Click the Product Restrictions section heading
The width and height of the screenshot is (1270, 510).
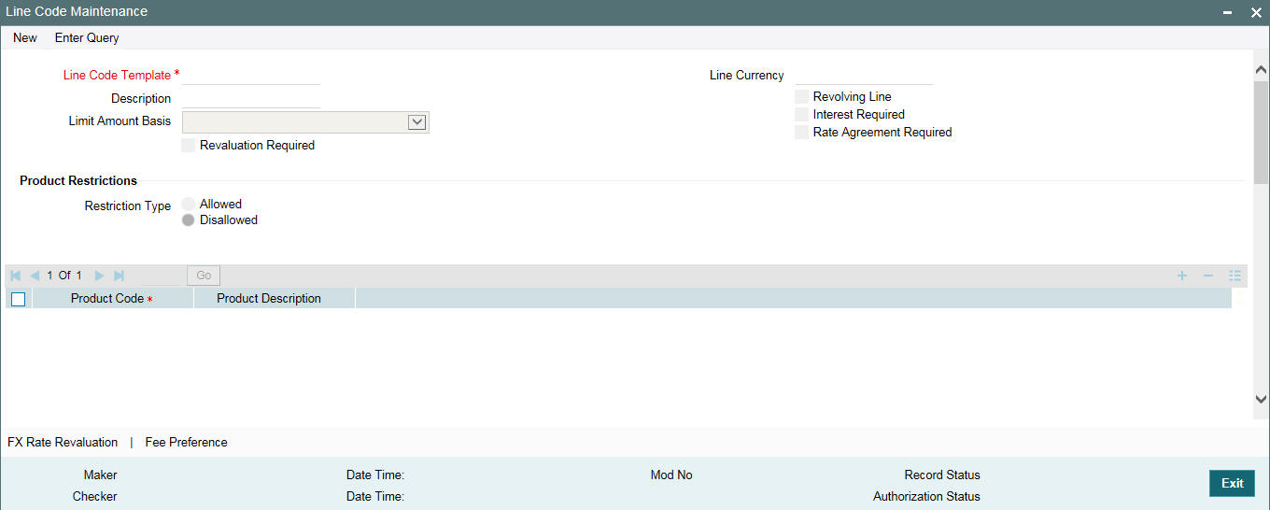[78, 180]
